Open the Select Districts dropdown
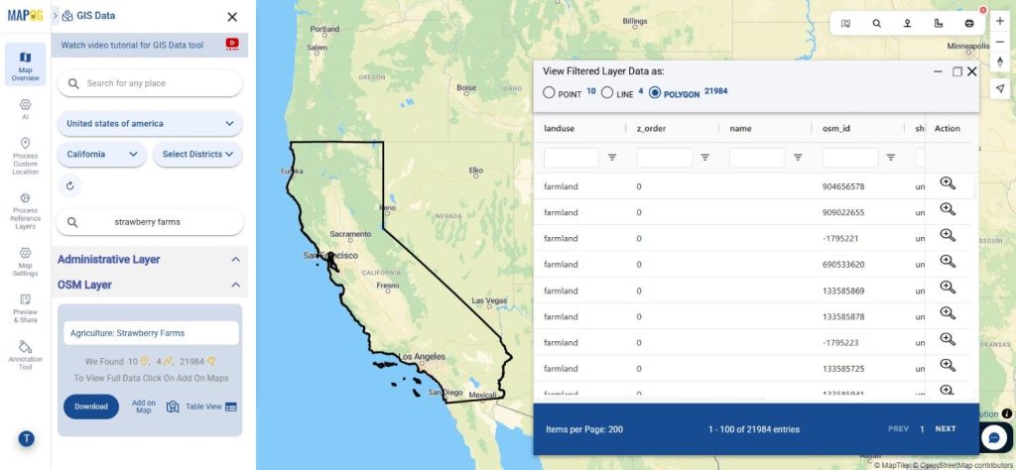This screenshot has height=470, width=1016. [198, 155]
